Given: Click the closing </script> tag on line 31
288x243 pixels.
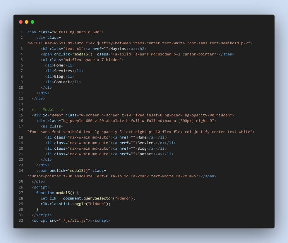Looking at the screenshot, I should click(42, 215).
